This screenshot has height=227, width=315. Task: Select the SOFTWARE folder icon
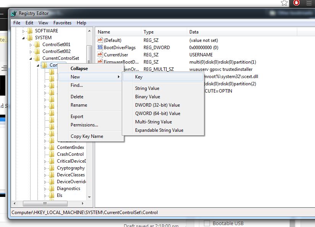[30, 31]
